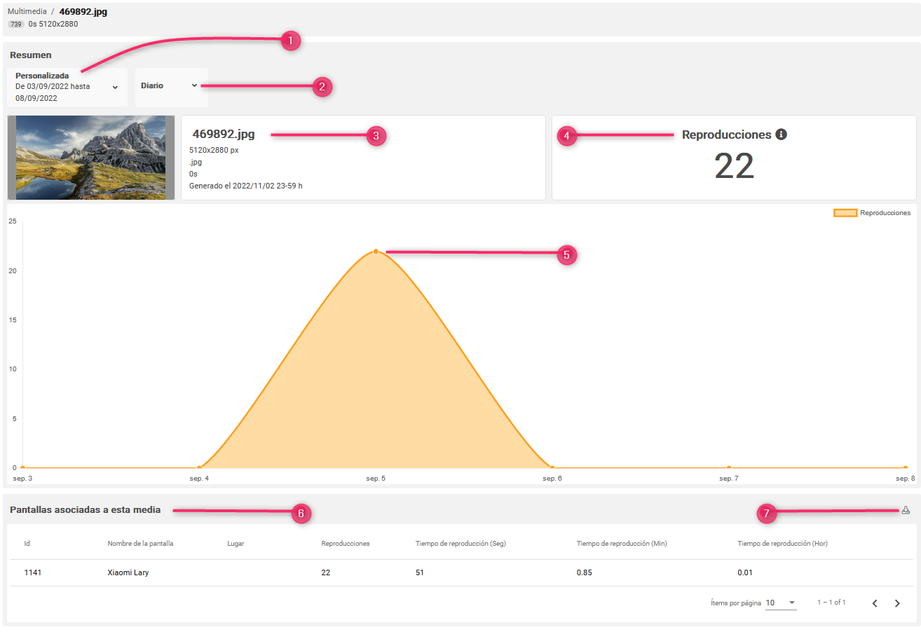Click the info icon beside Reproducciones
This screenshot has width=921, height=632.
(782, 135)
